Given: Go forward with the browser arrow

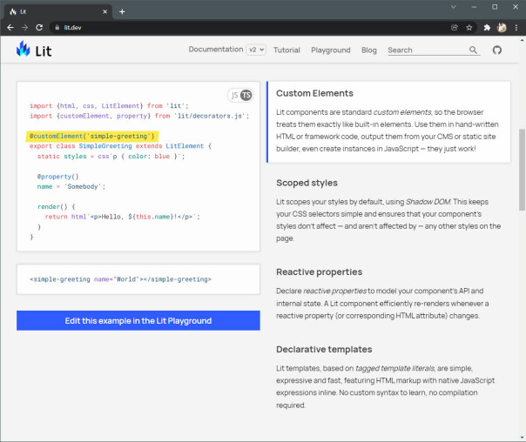Looking at the screenshot, I should (25, 28).
